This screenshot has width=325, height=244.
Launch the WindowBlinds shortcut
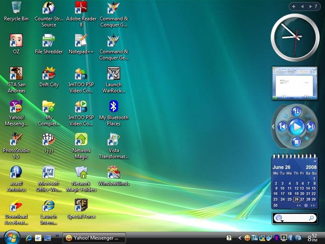[114, 172]
